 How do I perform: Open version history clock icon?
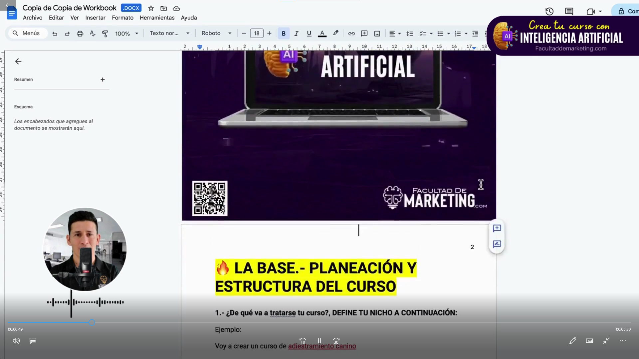549,12
